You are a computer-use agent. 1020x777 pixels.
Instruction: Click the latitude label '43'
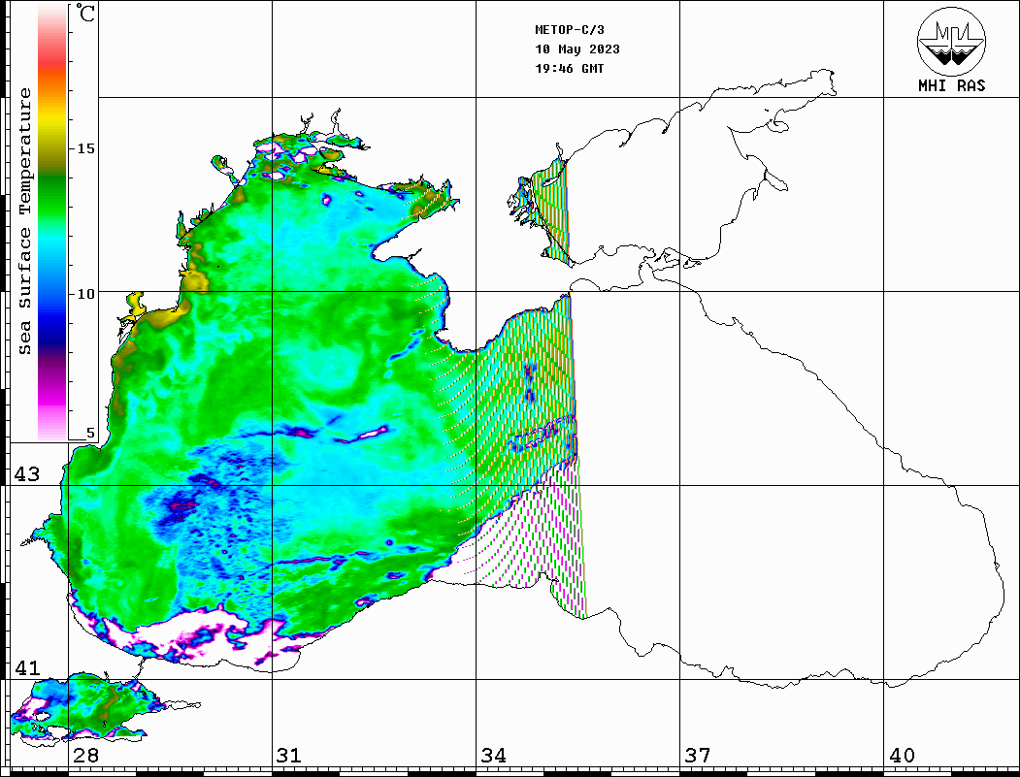tap(26, 474)
